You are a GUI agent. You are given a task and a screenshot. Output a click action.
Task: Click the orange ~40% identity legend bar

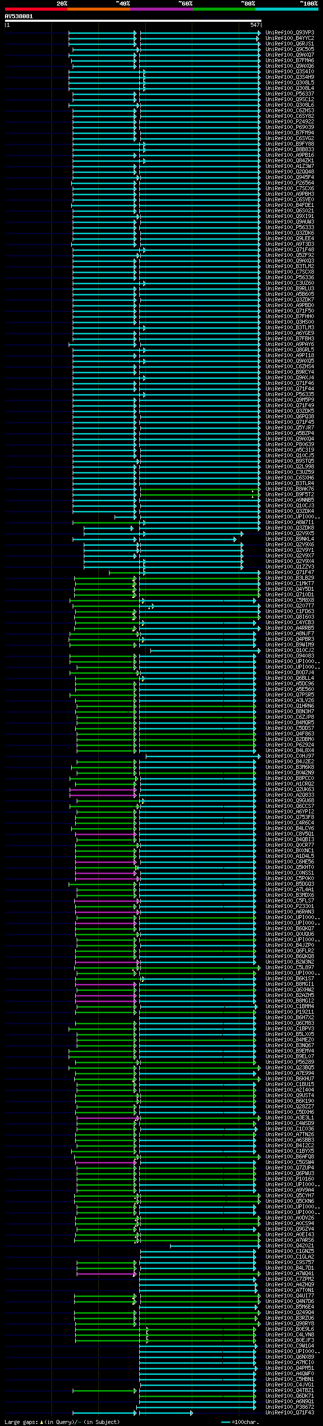99,9
